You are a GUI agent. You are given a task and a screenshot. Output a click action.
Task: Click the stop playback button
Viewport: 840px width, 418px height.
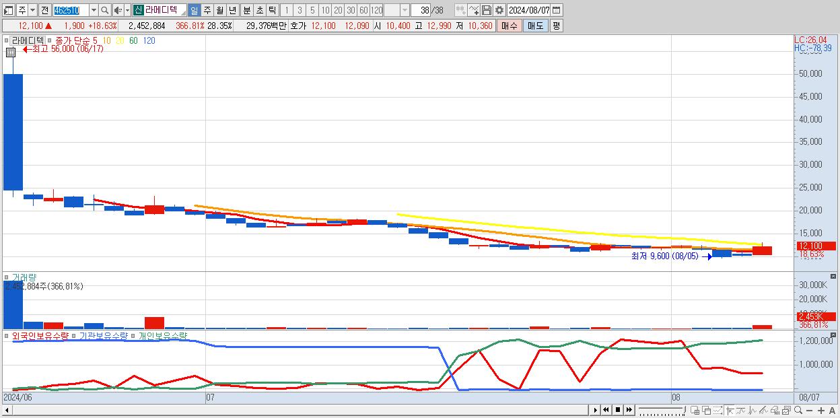click(x=617, y=410)
